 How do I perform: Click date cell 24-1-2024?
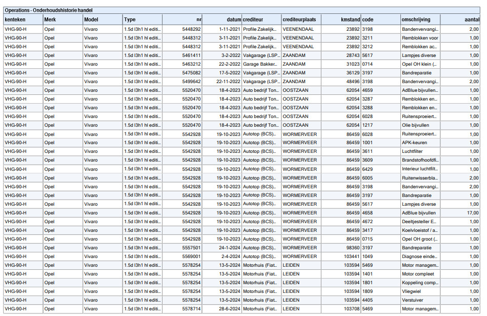coord(222,248)
